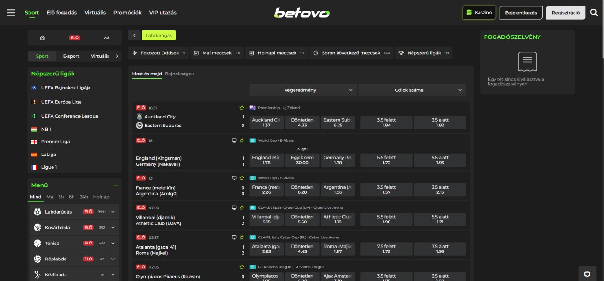
Task: Click the UEFA Bajnokok Ligája league icon
Action: tap(34, 88)
